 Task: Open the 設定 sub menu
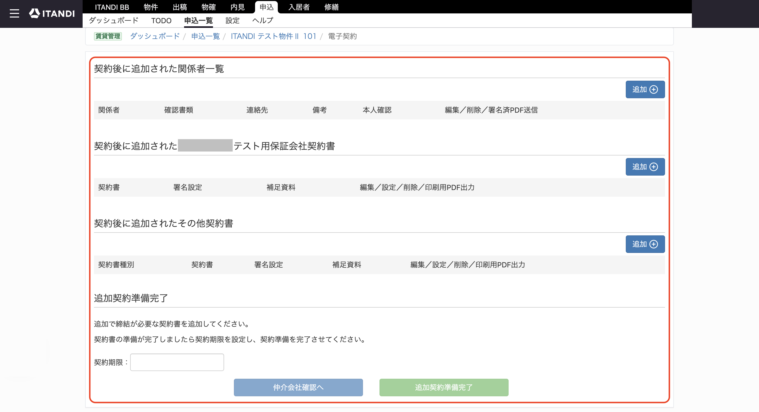(x=232, y=21)
